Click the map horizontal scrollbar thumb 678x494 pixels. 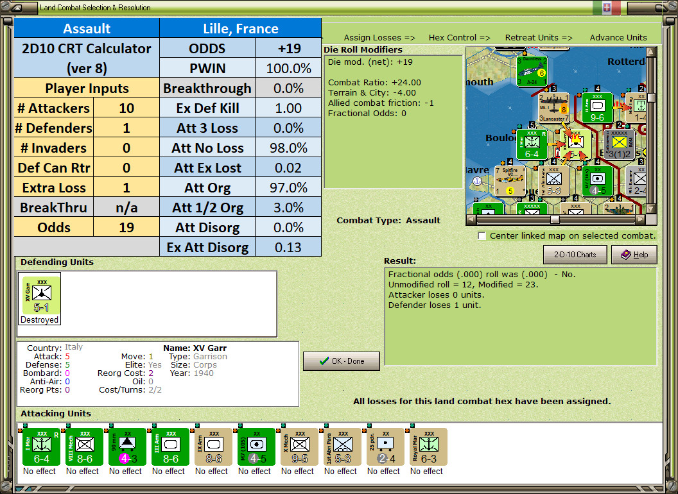pyautogui.click(x=555, y=219)
